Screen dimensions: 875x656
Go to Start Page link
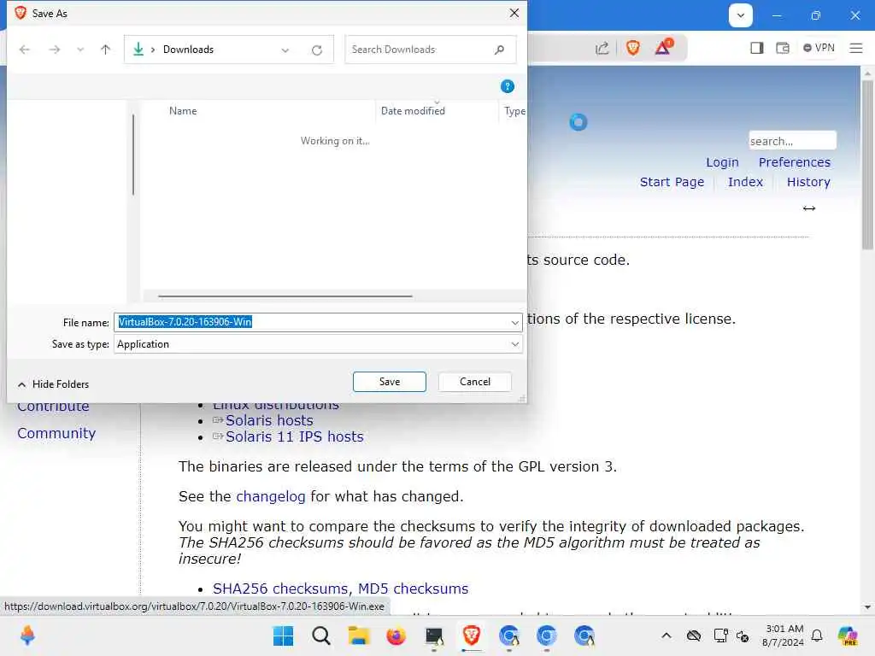coord(672,182)
